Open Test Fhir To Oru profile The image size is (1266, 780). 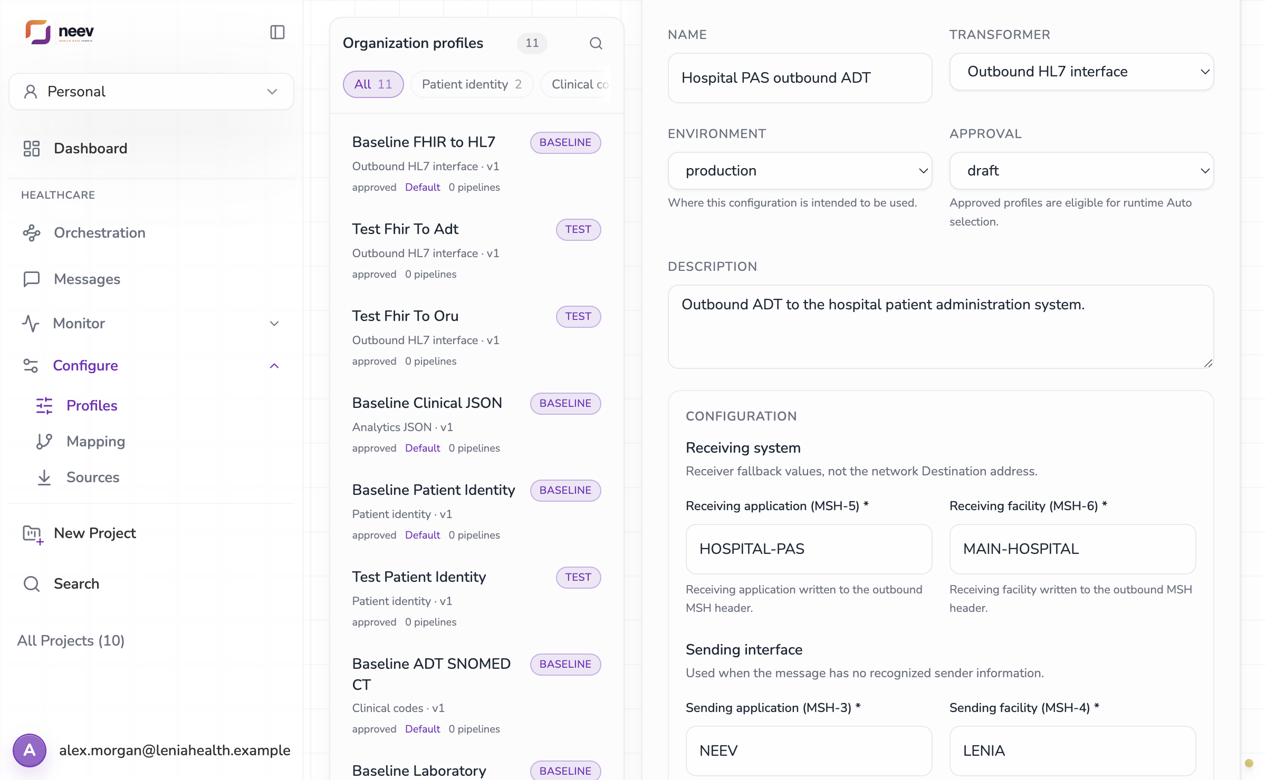pyautogui.click(x=477, y=337)
